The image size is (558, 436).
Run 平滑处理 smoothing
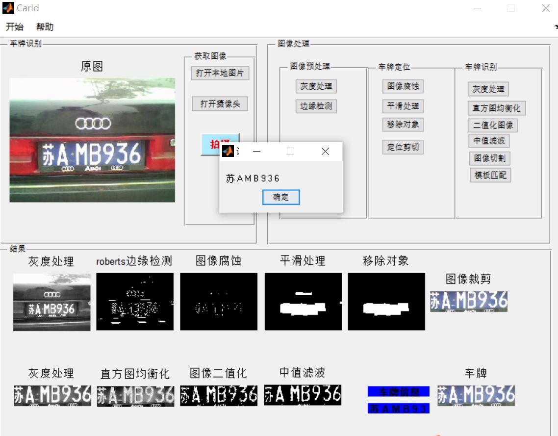(403, 106)
